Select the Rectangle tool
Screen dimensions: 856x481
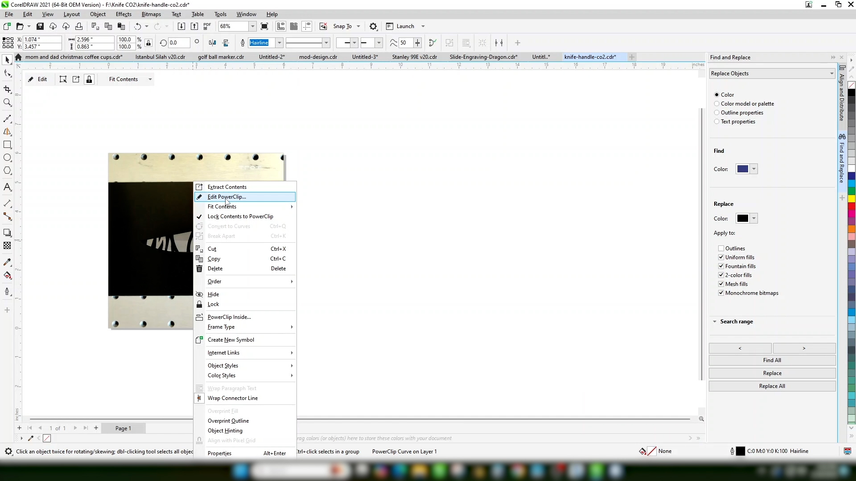[7, 145]
